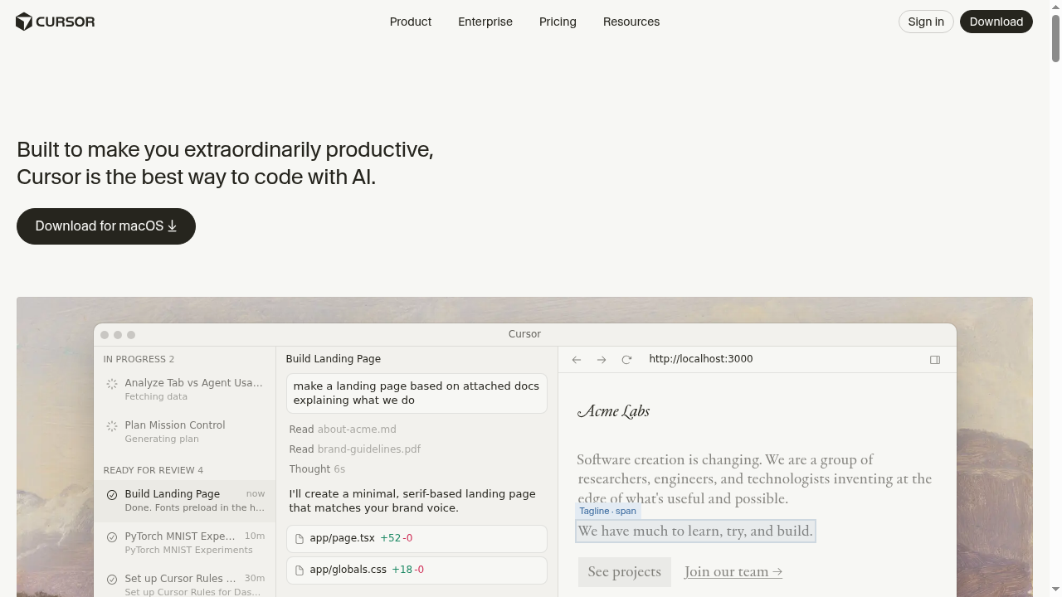
Task: Collapse the READY FOR REVIEW section
Action: [153, 470]
